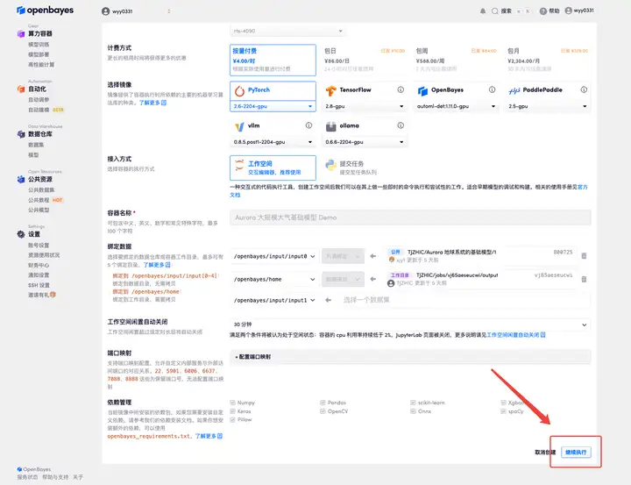This screenshot has height=485, width=631.
Task: Click the 自动化 sidebar icon
Action: tap(21, 89)
